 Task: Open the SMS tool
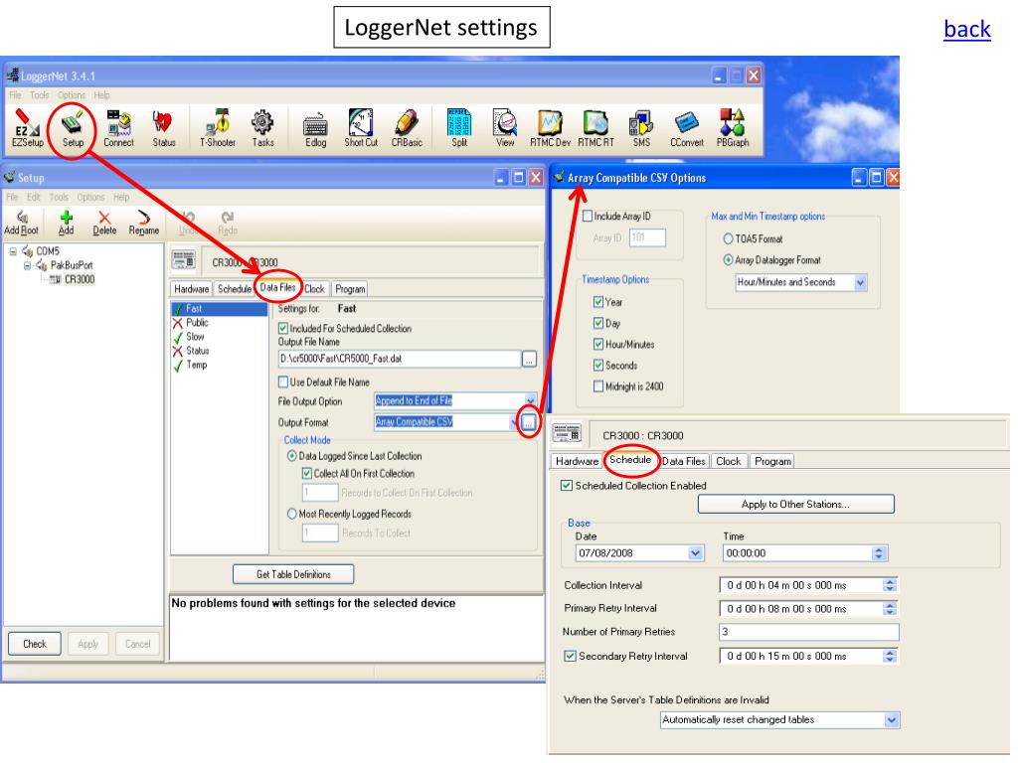[641, 128]
